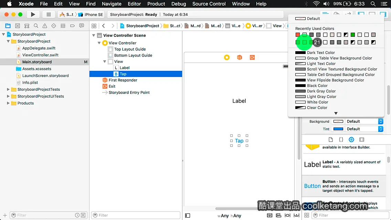Click the blue Tint color well

(x=338, y=129)
